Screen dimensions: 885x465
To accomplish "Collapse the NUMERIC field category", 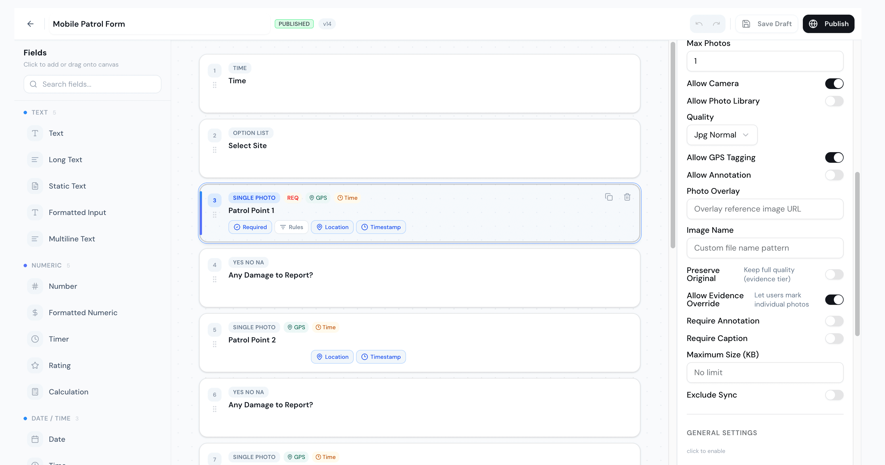I will [x=46, y=265].
